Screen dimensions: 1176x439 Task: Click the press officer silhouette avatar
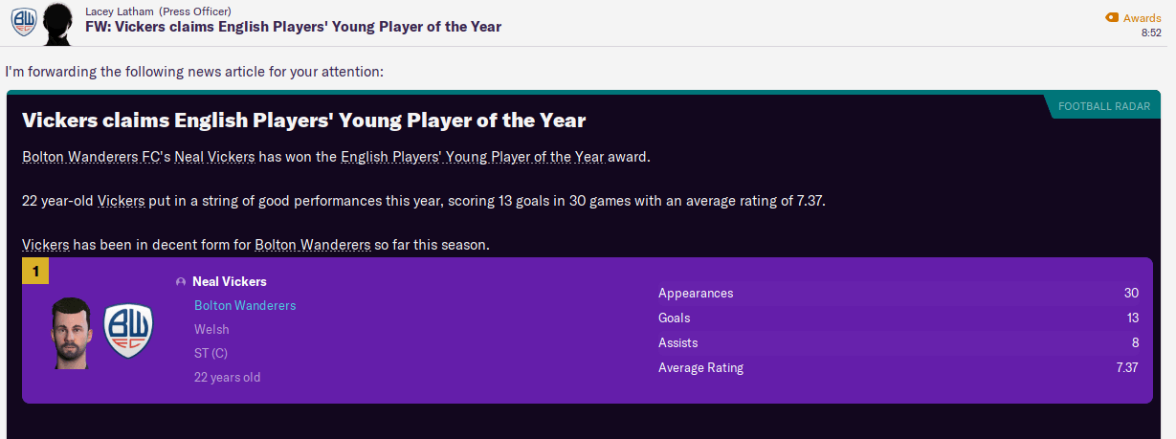(59, 23)
